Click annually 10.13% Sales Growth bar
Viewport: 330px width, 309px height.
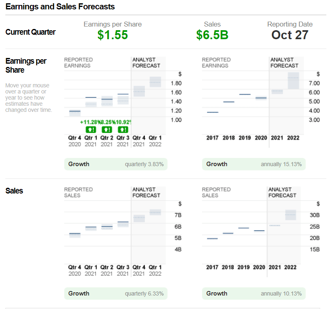click(x=254, y=293)
